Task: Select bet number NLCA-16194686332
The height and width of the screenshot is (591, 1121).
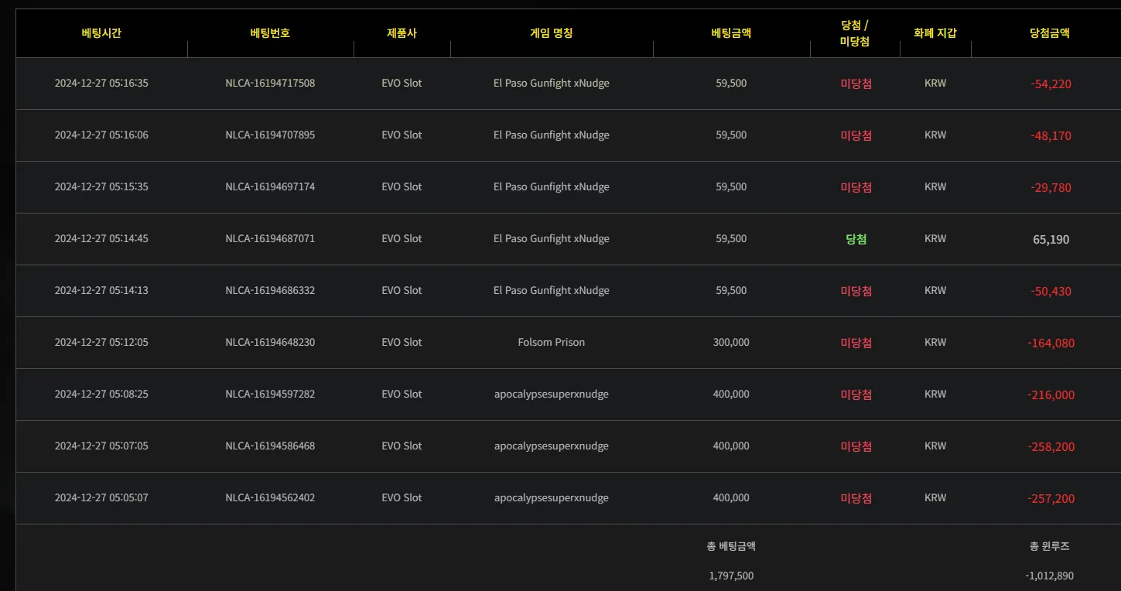Action: tap(270, 291)
